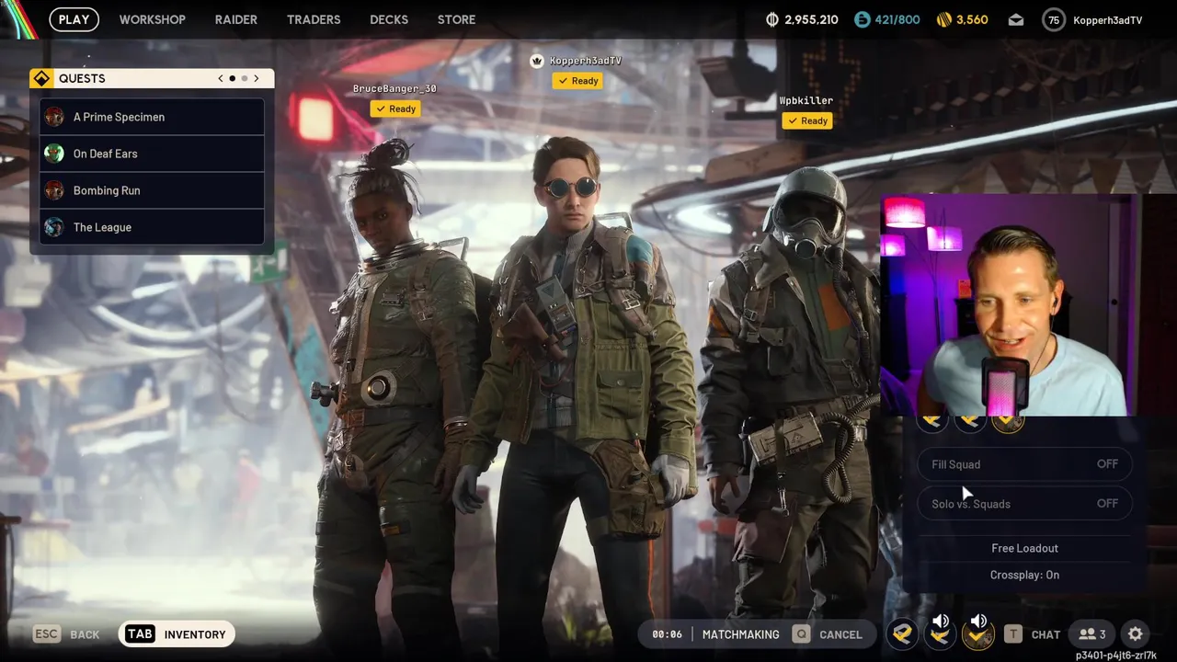This screenshot has width=1177, height=662.
Task: Toggle Crossplay: On setting
Action: click(x=1024, y=575)
